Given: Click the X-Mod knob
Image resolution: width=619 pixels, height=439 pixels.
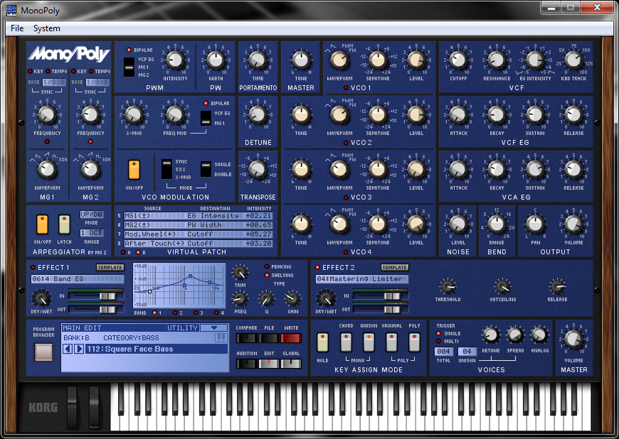Looking at the screenshot, I should tap(134, 115).
